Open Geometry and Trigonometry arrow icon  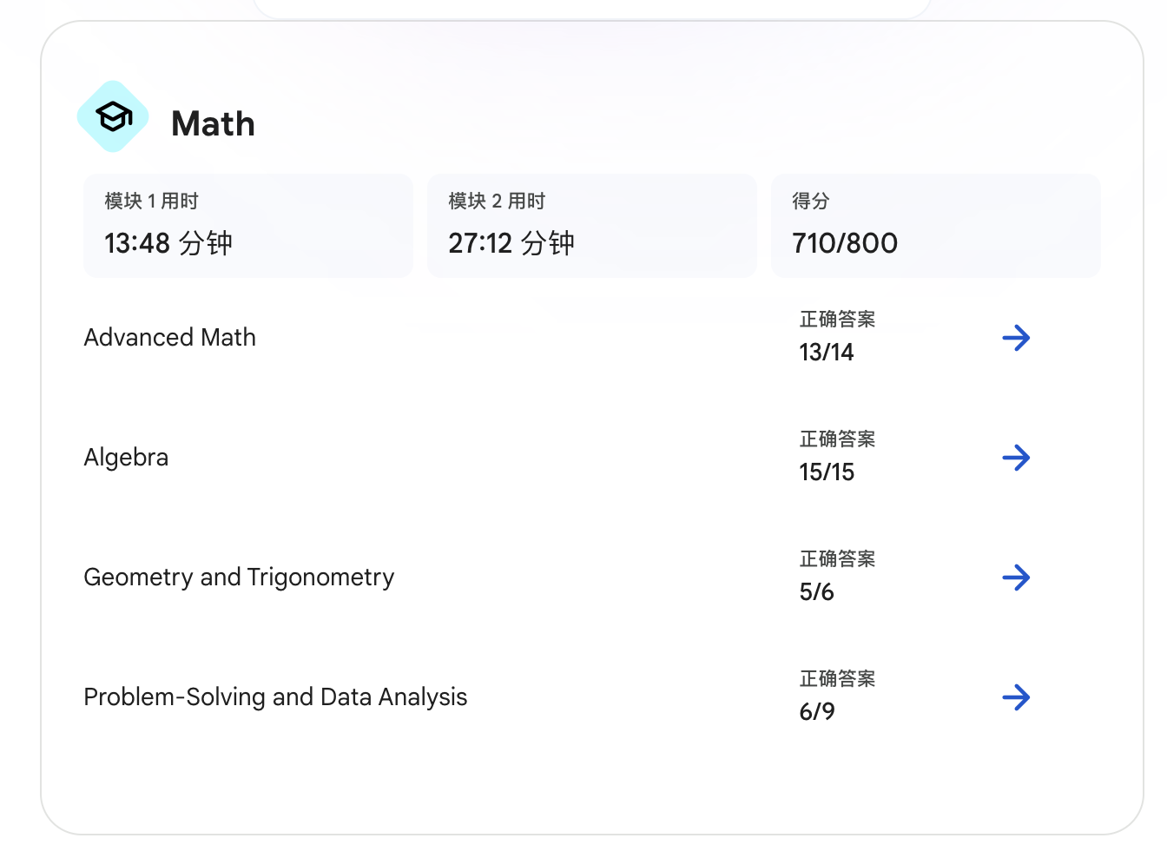point(1016,577)
